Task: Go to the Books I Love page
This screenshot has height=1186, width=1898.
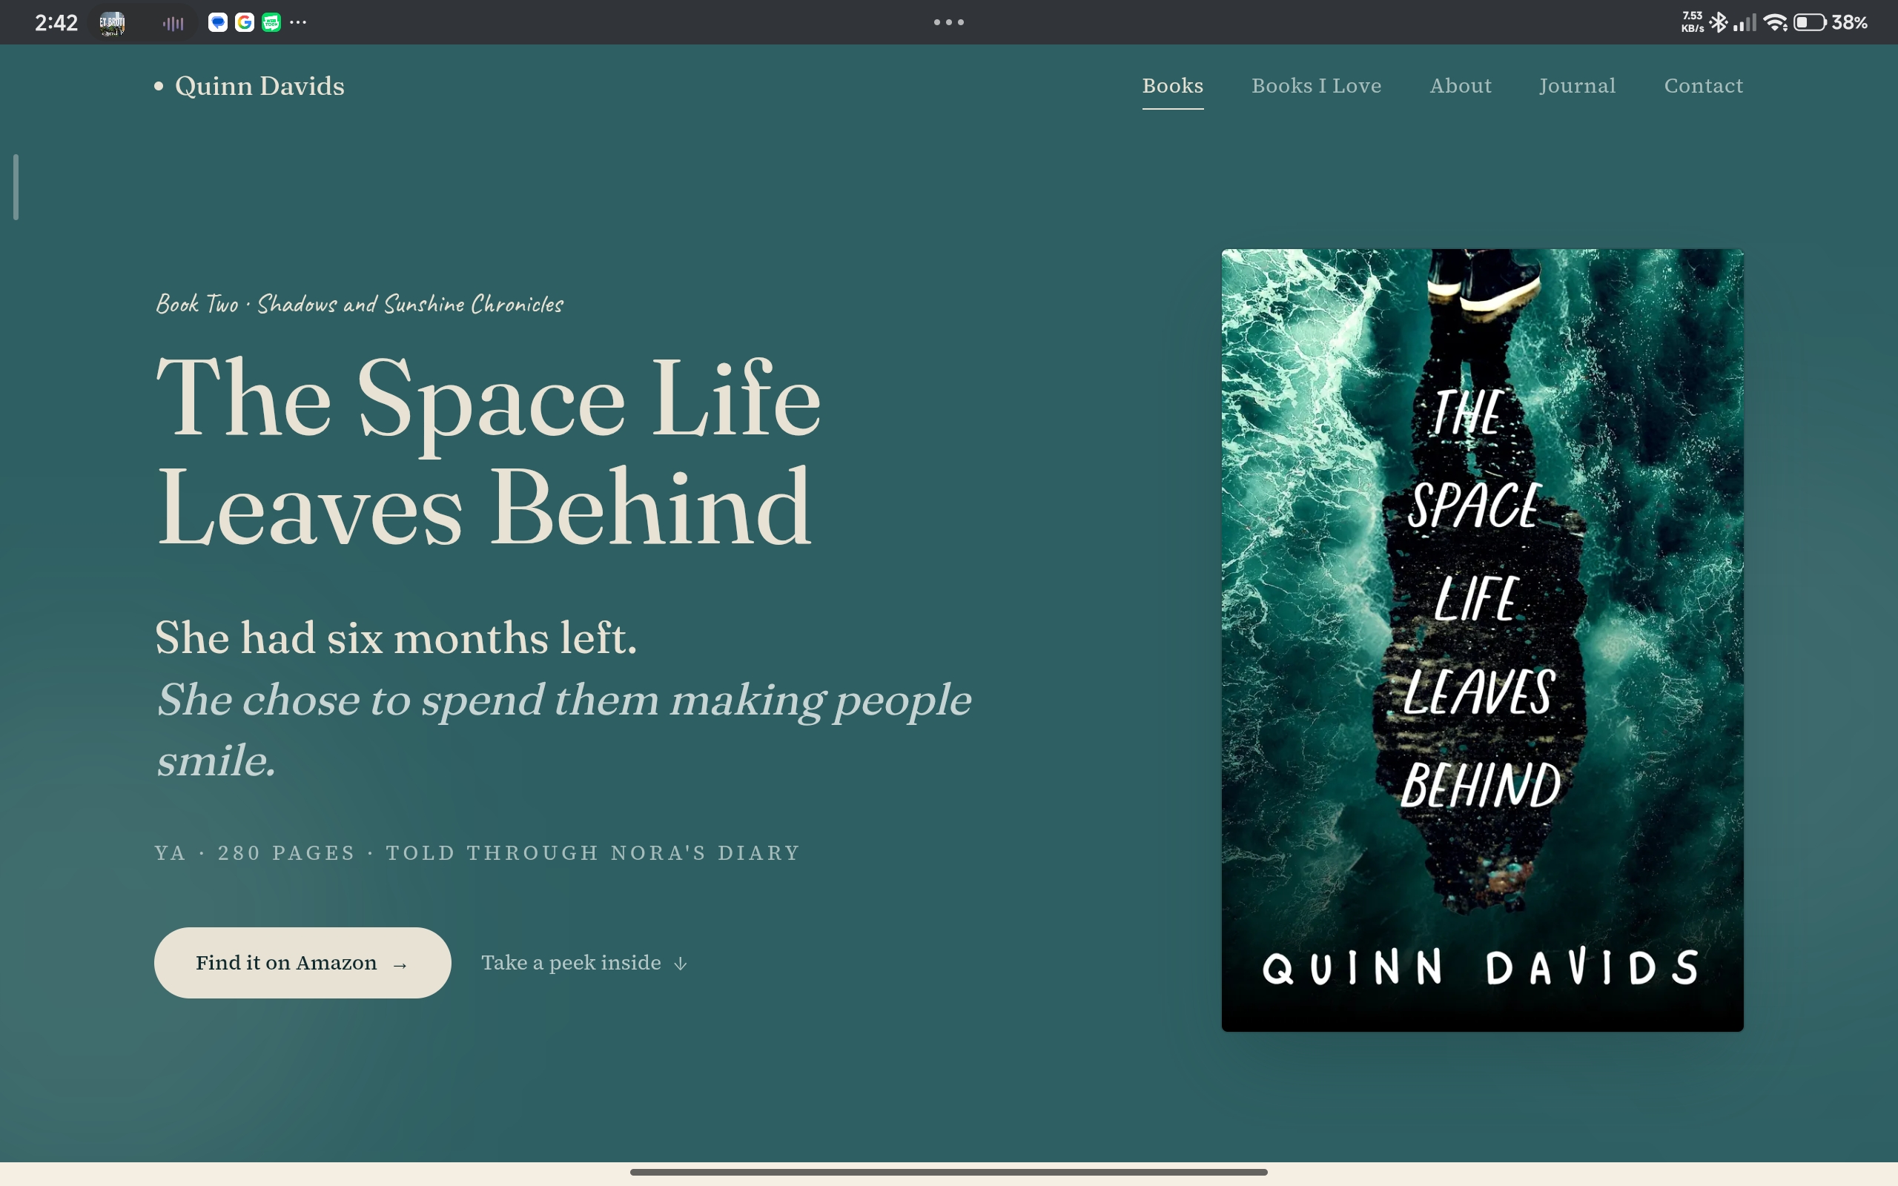Action: (1316, 85)
